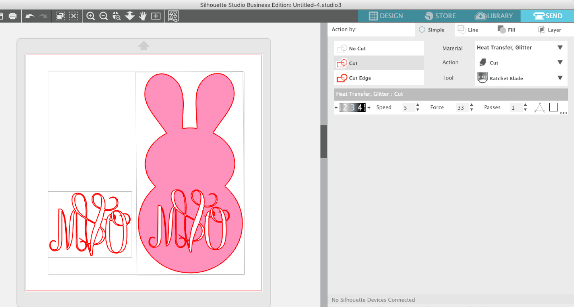Select the Pan hand tool
Viewport: 574px width, 307px height.
[143, 16]
